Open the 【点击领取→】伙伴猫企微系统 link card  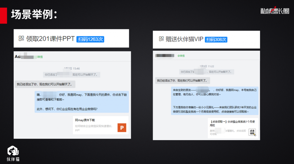pyautogui.click(x=233, y=128)
